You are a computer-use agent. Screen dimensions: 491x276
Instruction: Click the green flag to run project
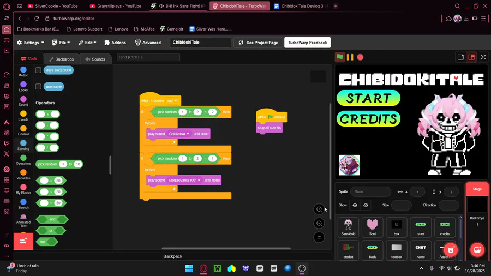click(340, 57)
